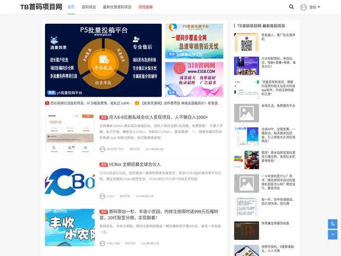This screenshot has height=256, width=341.
Task: Open sidebar item 一斗米挂机是什么
Action: 278,182
